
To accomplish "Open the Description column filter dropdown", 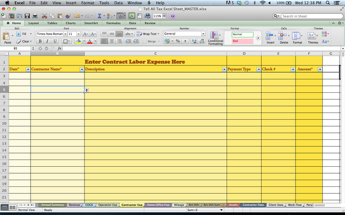I will click(x=224, y=69).
